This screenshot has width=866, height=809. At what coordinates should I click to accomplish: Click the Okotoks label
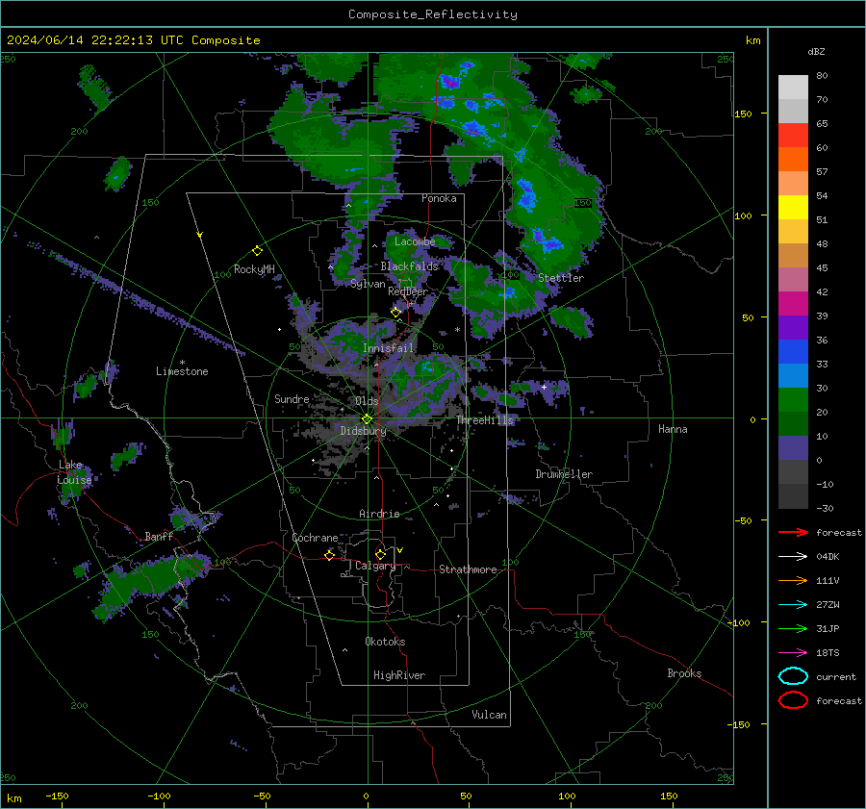[x=385, y=642]
